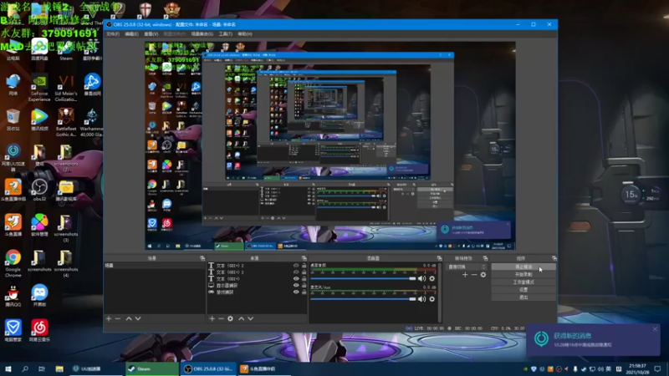Switch to Steam in the taskbar
The image size is (669, 376).
tap(152, 369)
